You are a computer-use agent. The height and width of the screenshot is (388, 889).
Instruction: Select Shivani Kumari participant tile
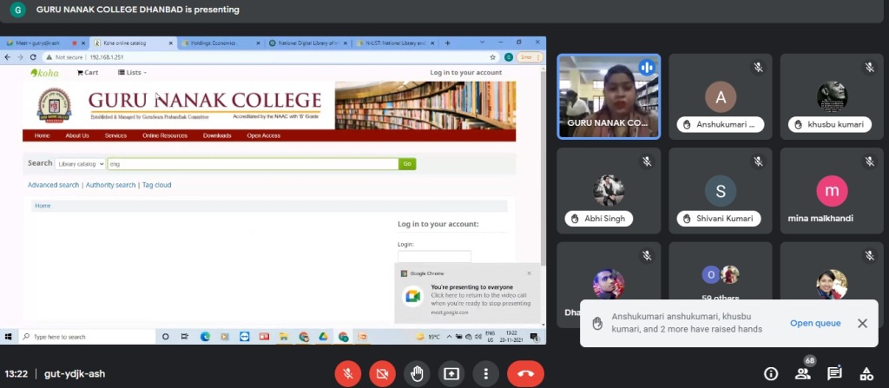tap(720, 191)
